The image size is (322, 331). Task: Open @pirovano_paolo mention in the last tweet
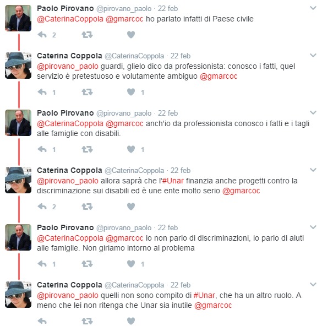68,296
